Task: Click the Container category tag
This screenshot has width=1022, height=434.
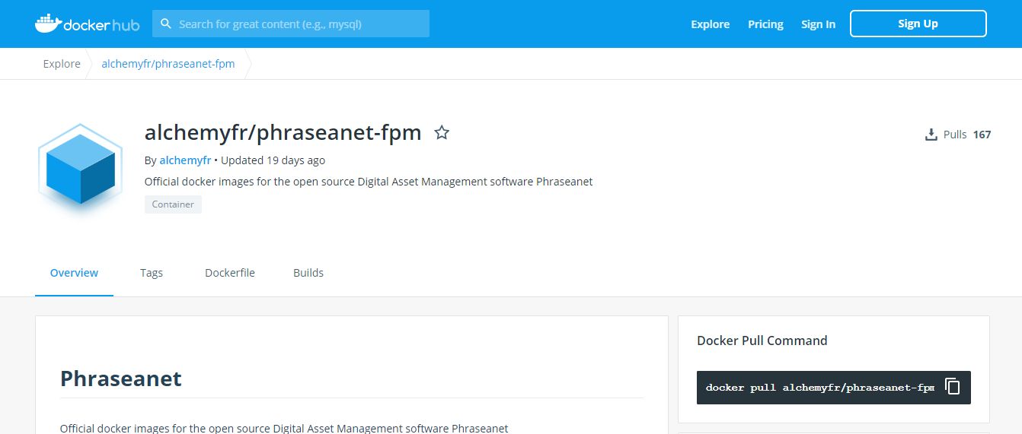Action: tap(173, 204)
